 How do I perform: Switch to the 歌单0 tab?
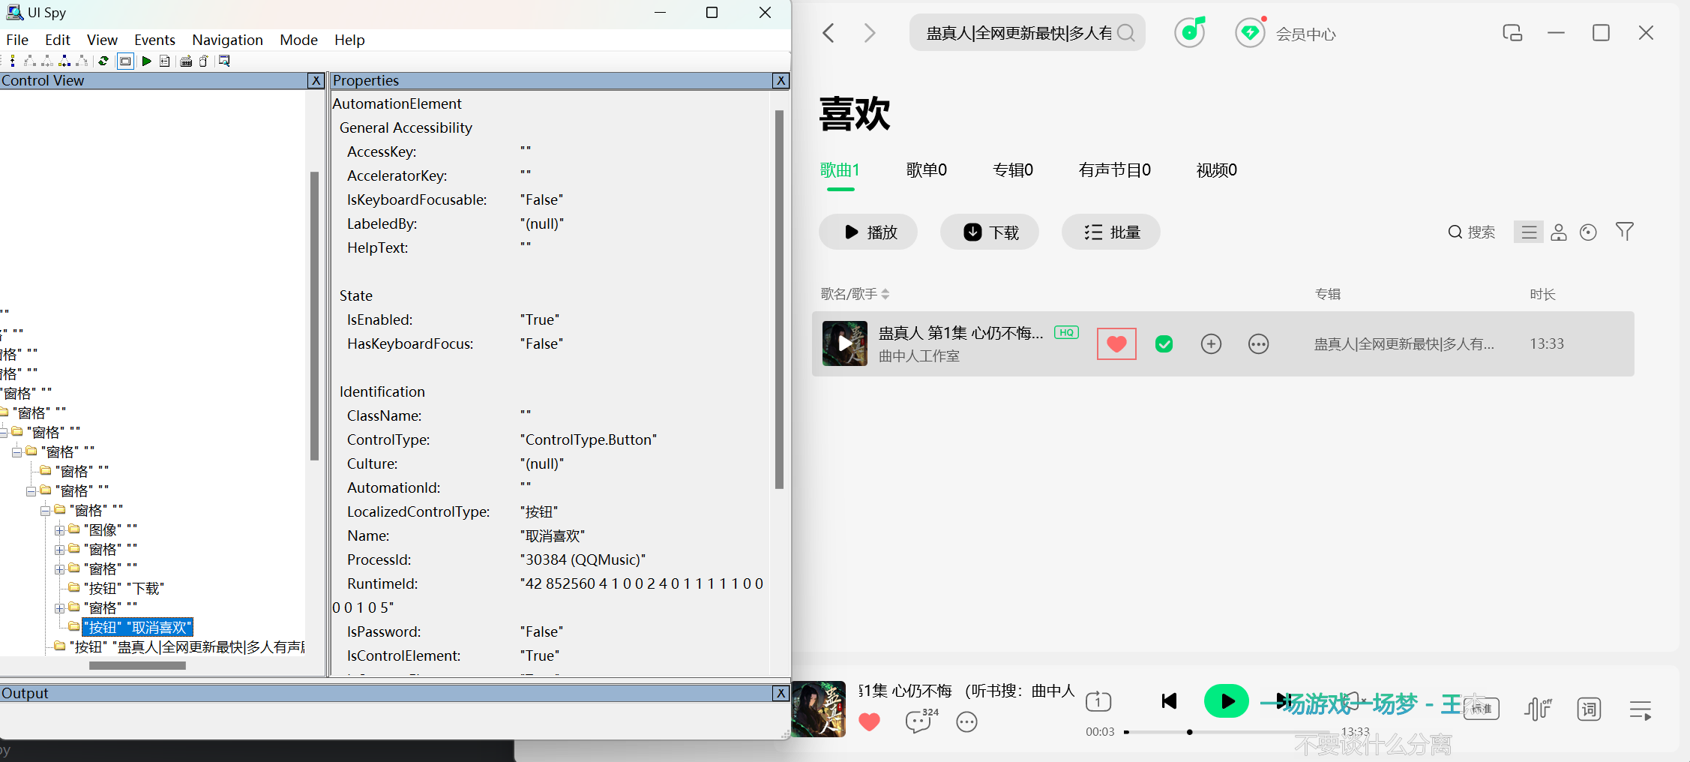pyautogui.click(x=927, y=170)
